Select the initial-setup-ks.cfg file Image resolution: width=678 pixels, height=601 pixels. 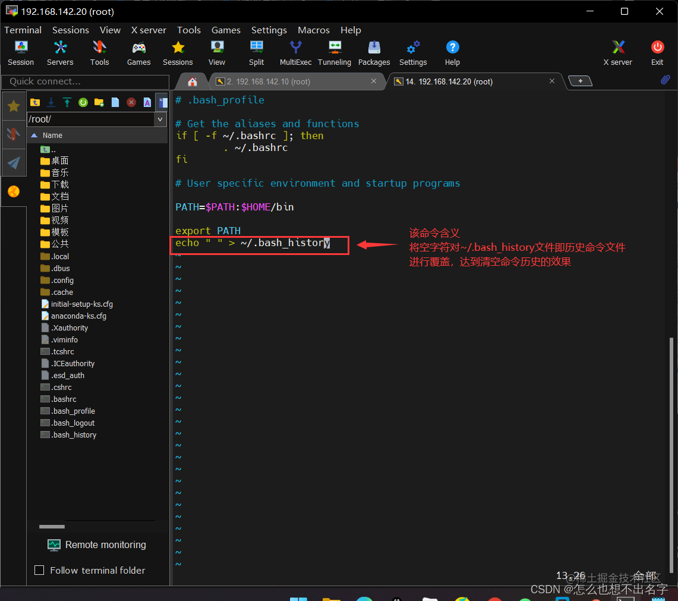click(77, 304)
